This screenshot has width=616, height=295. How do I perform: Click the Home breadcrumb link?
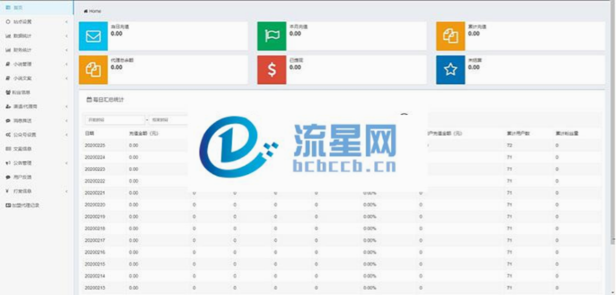click(x=95, y=11)
